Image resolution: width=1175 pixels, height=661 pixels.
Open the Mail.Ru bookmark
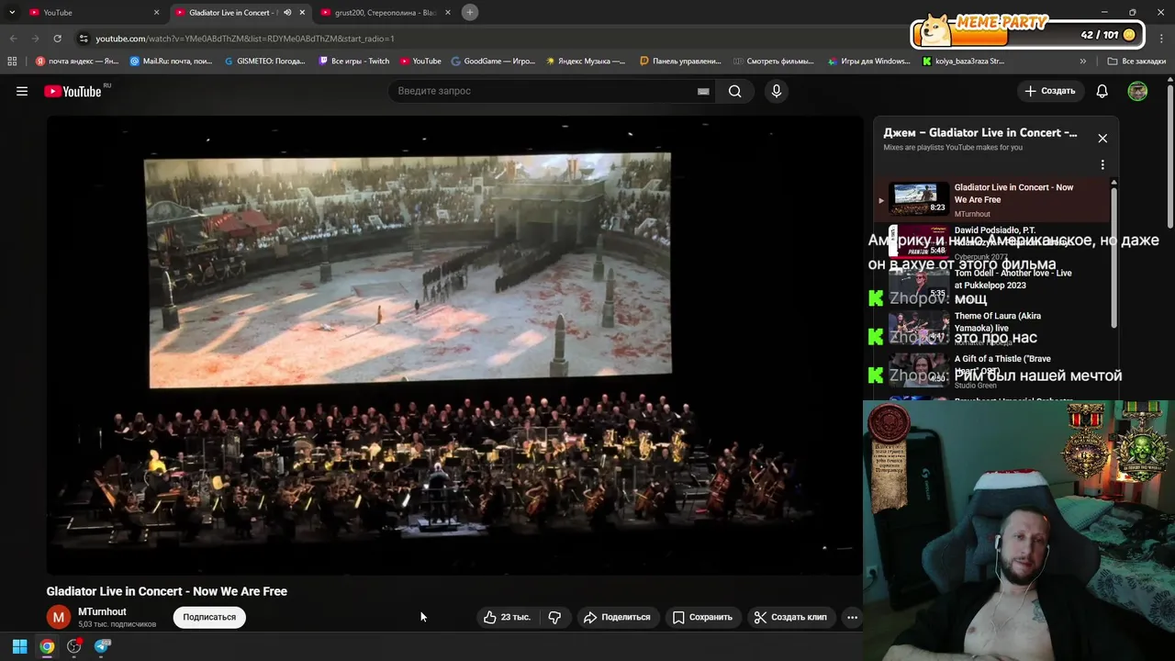(172, 62)
